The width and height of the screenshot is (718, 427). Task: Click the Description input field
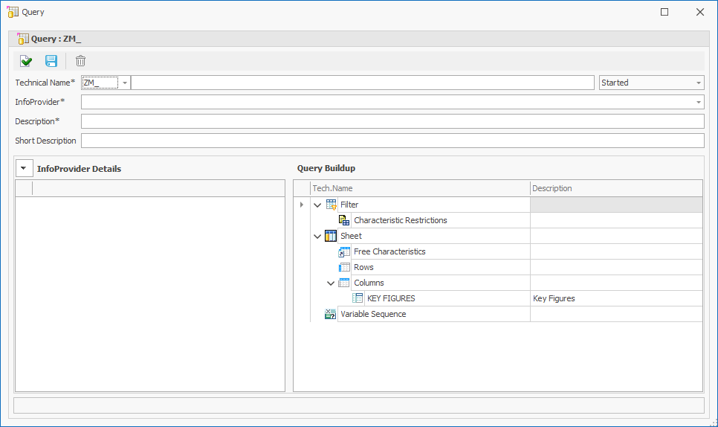point(392,121)
